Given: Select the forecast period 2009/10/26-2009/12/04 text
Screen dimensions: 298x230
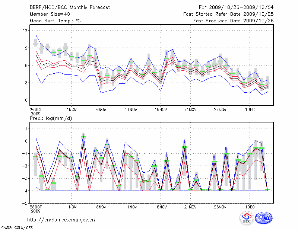Looking at the screenshot, I should (236, 7).
